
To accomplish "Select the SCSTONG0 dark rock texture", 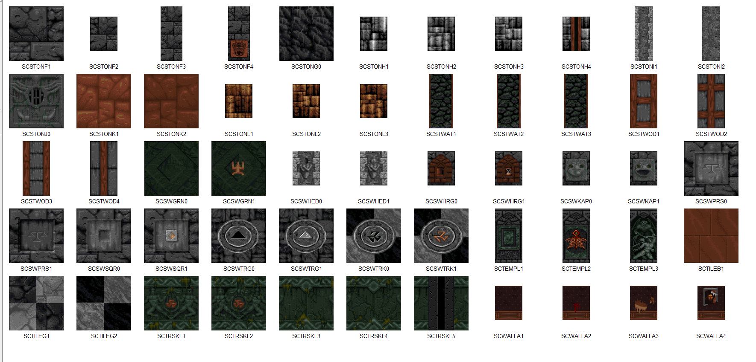I will [x=306, y=34].
